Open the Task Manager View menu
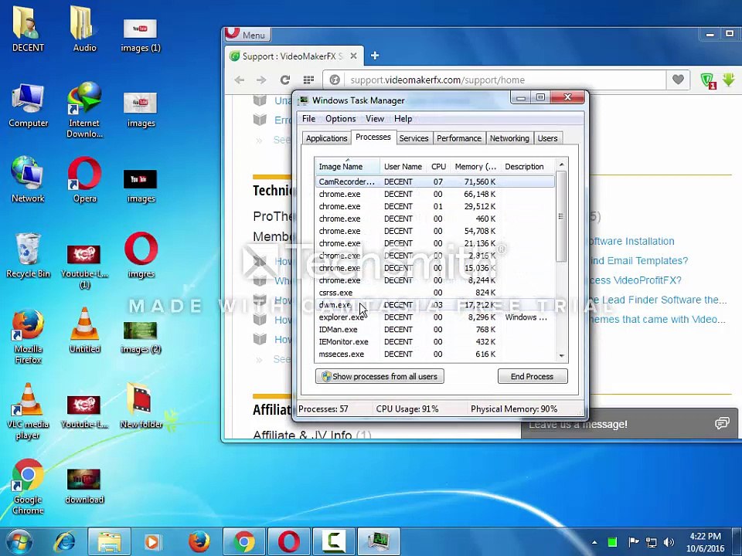The width and height of the screenshot is (742, 556). click(x=374, y=119)
